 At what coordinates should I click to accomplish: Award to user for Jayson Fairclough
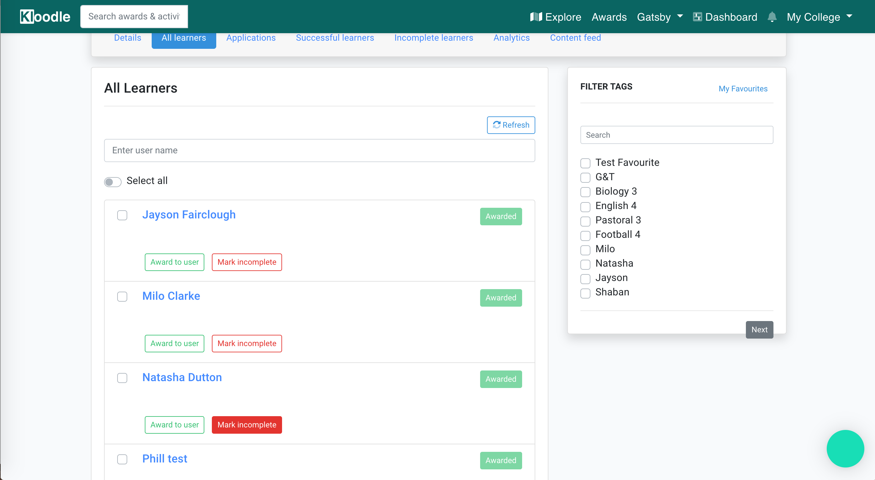pos(175,262)
